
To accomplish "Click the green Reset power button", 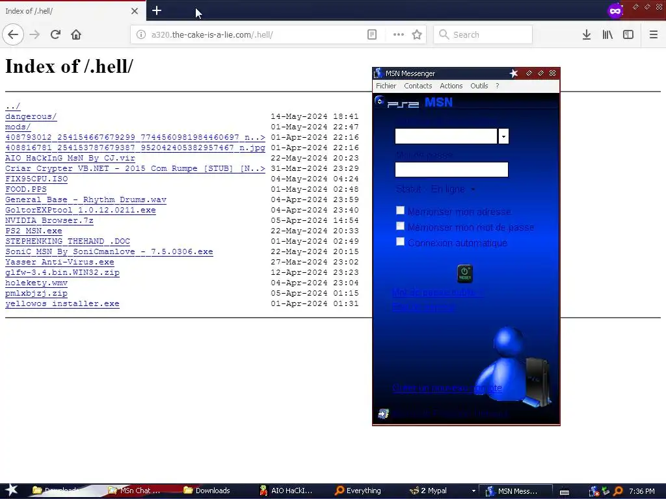I will 464,274.
